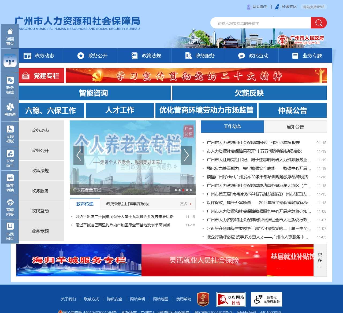Screen dimensions: 343x313
Task: Select the 返回首页 sidebar icon
Action: coord(10,36)
